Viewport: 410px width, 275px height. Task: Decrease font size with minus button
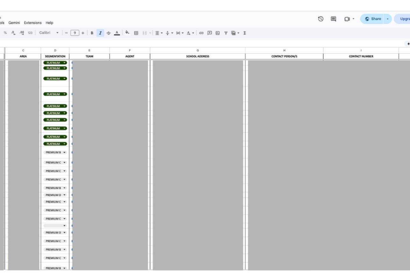click(67, 33)
